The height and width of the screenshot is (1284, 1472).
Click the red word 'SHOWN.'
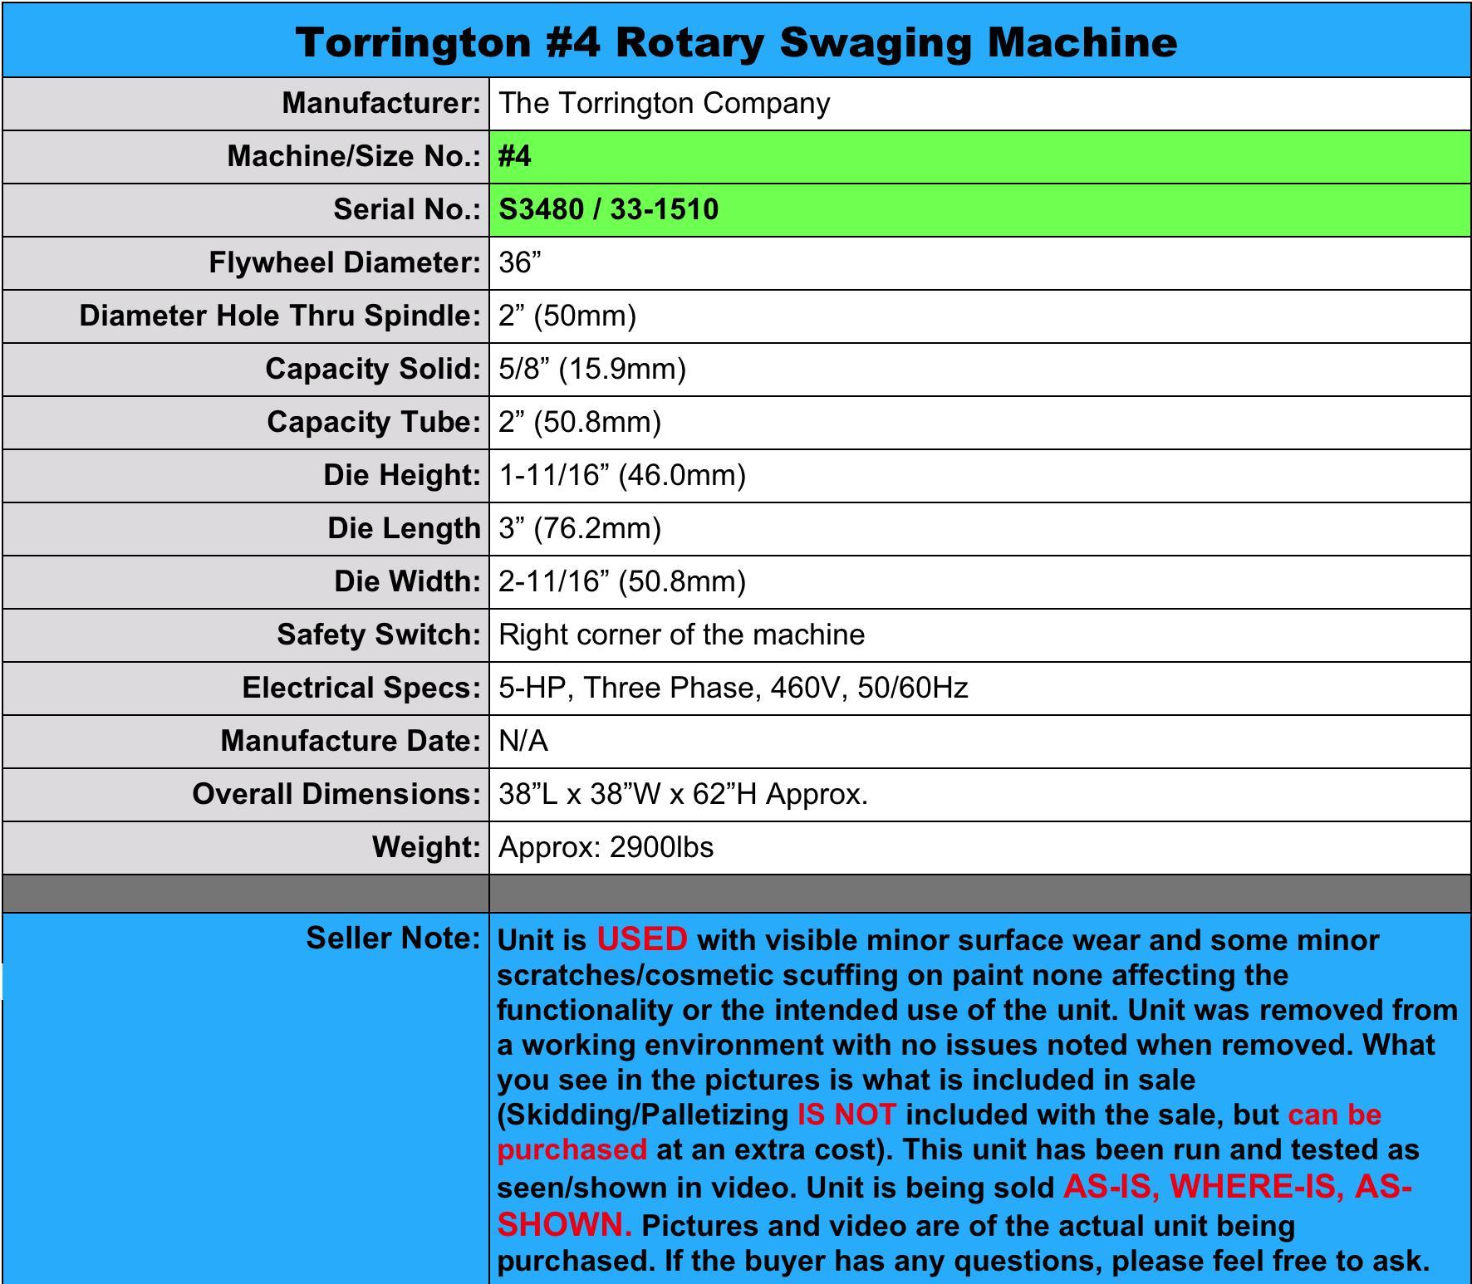564,1224
